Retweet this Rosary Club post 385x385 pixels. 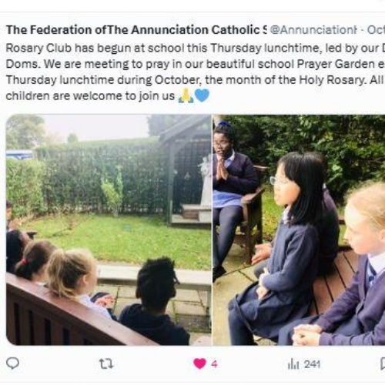pos(106,364)
